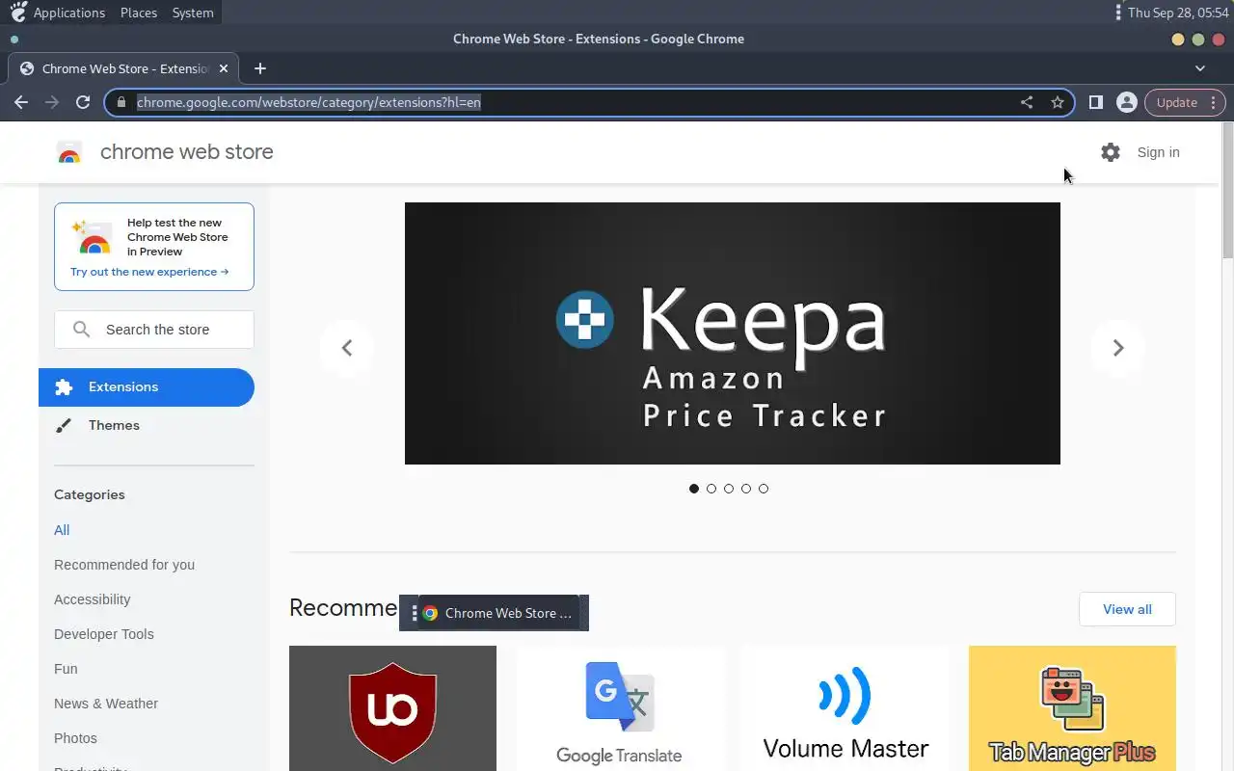This screenshot has height=771, width=1234.
Task: Click the sparkle Web Store preview icon
Action: 93,237
